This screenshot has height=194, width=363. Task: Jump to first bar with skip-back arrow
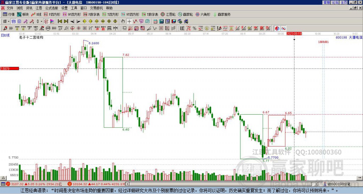click(x=60, y=22)
